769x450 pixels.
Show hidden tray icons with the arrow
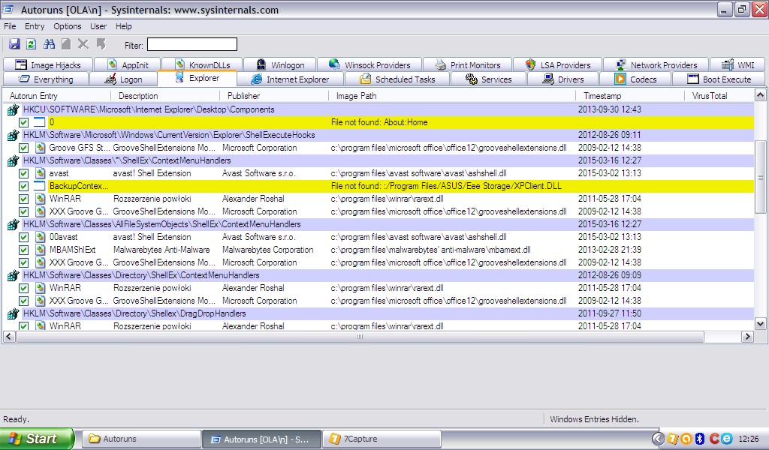658,439
